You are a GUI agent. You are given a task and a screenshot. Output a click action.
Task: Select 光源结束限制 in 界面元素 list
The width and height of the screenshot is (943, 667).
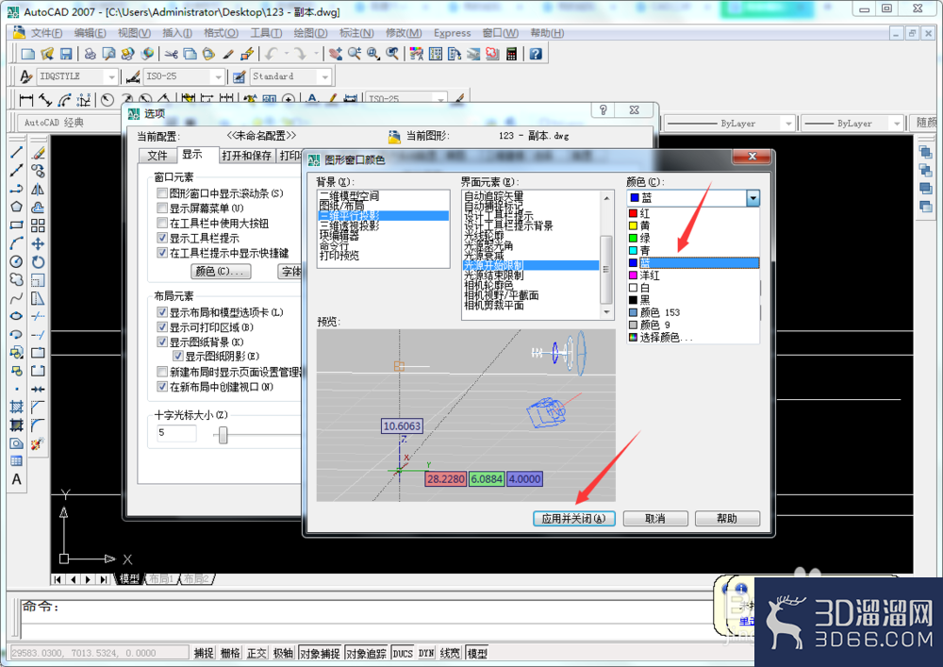531,275
